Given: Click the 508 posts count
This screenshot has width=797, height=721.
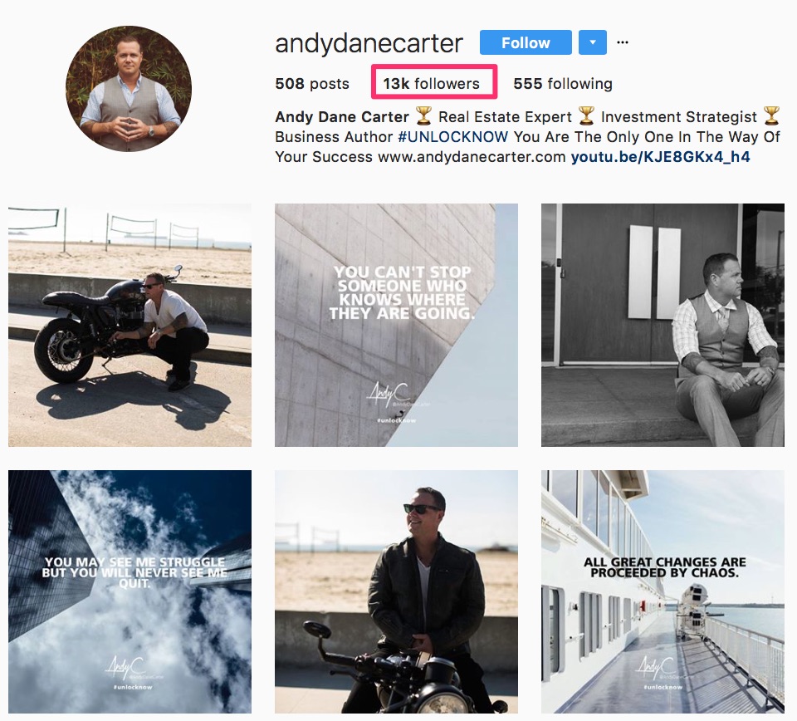Looking at the screenshot, I should 312,83.
